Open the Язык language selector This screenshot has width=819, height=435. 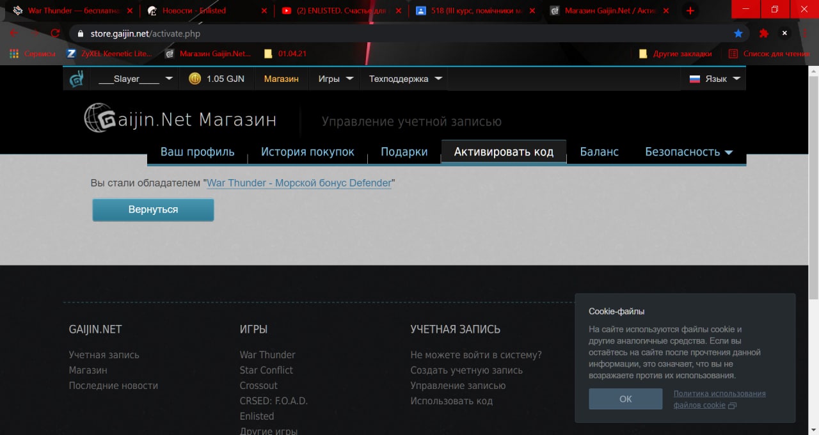[x=714, y=79]
